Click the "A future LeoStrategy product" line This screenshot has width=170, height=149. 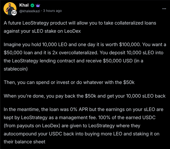[x=80, y=23]
